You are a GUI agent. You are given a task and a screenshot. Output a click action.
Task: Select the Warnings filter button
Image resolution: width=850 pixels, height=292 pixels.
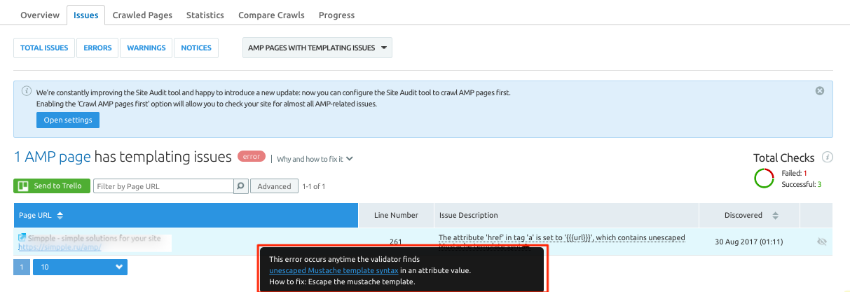[146, 48]
